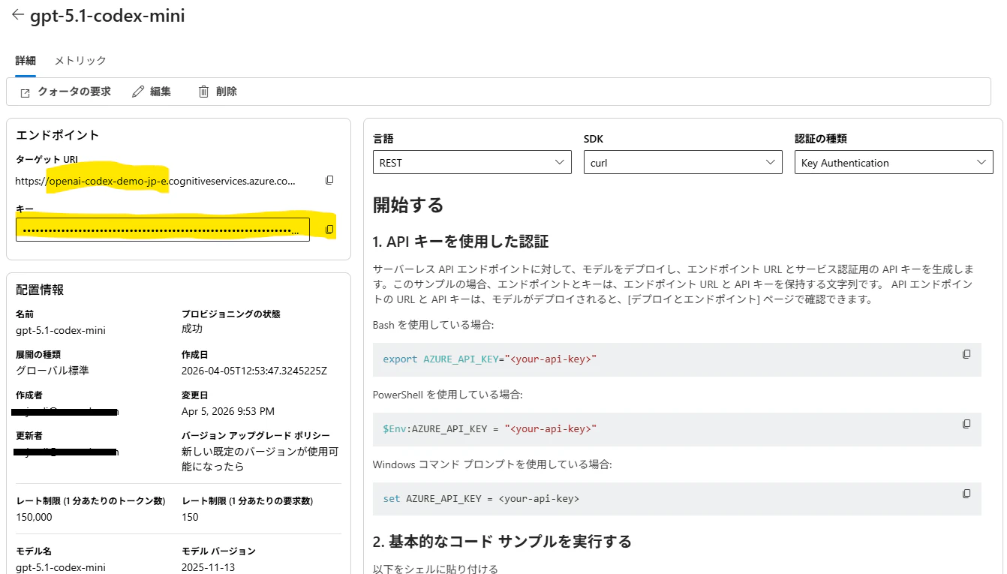Click the tokens-per-minute rate limit value 150,000
The image size is (1007, 574).
coord(35,517)
